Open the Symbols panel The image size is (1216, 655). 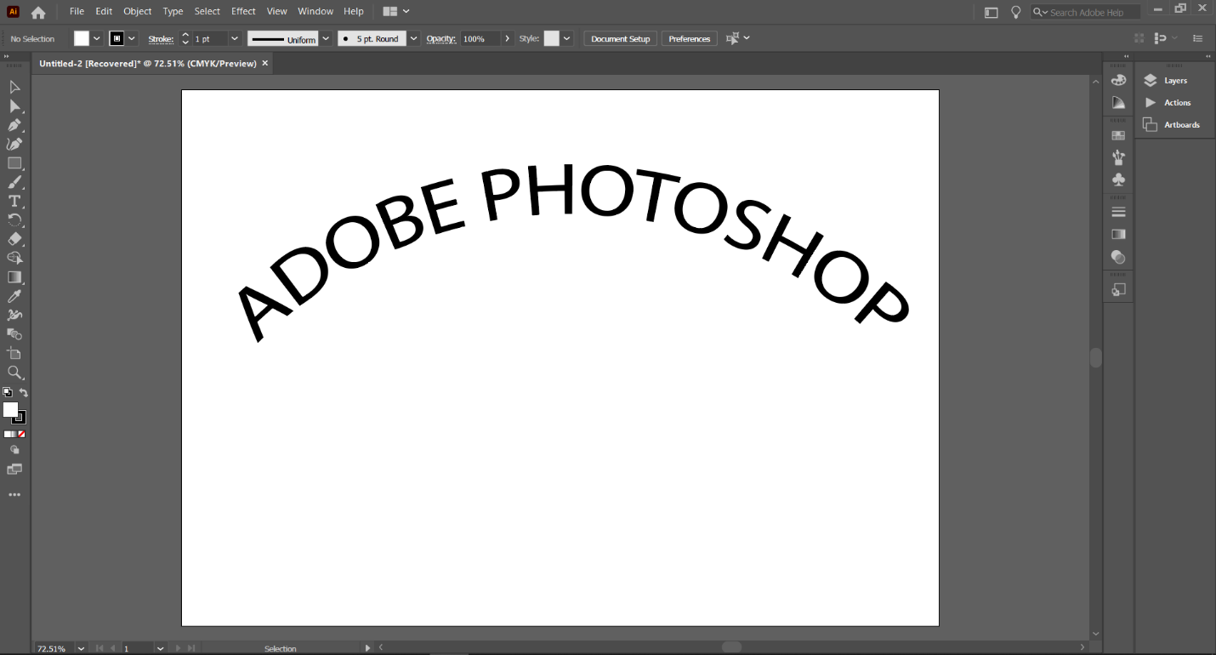[x=1119, y=179]
